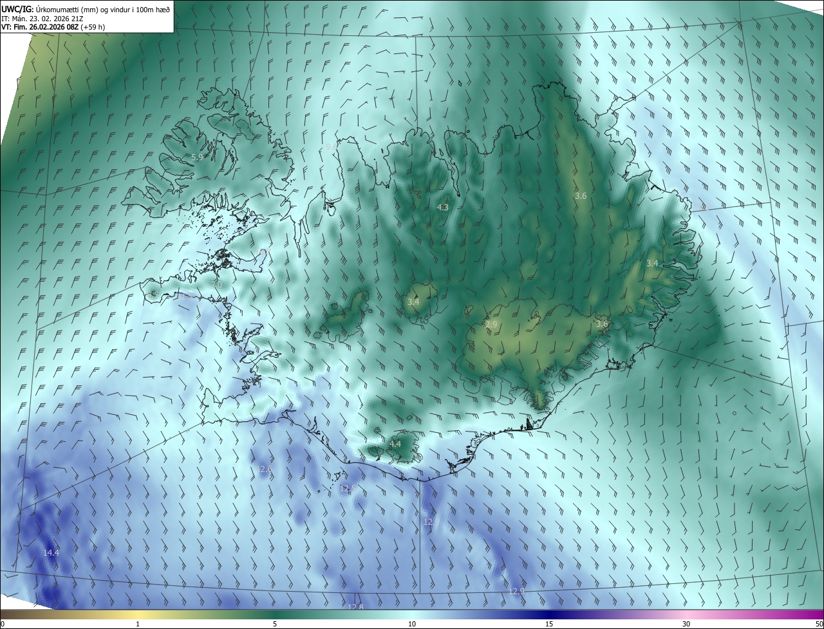Click the colorbar tick label 0
This screenshot has height=629, width=824.
click(3, 624)
